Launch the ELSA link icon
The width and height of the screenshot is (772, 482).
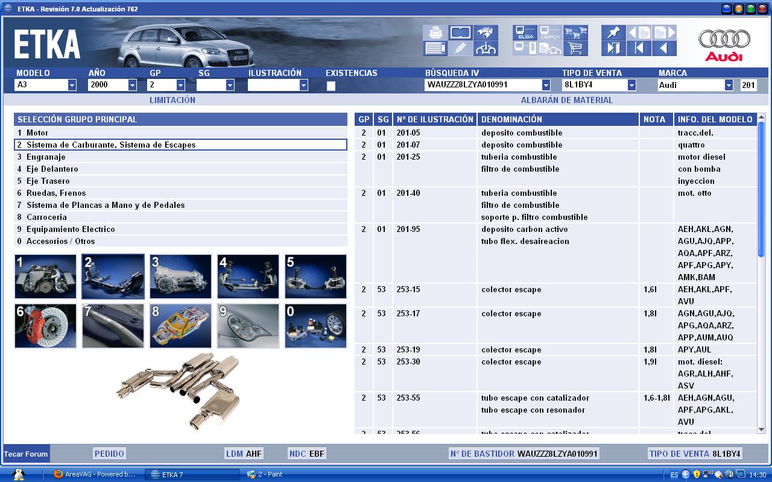525,33
